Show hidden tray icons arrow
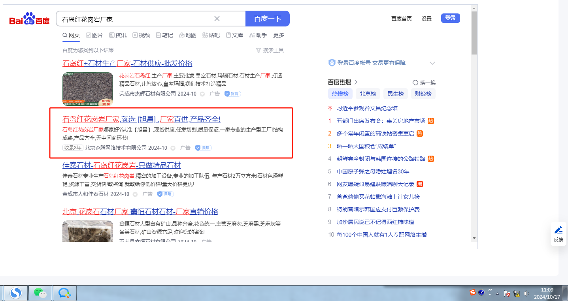 pyautogui.click(x=498, y=293)
